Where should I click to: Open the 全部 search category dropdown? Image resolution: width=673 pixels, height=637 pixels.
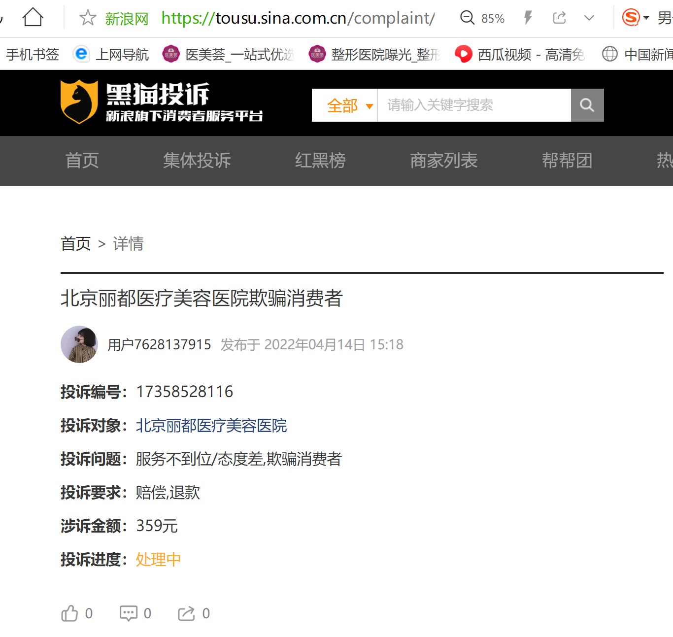point(344,105)
